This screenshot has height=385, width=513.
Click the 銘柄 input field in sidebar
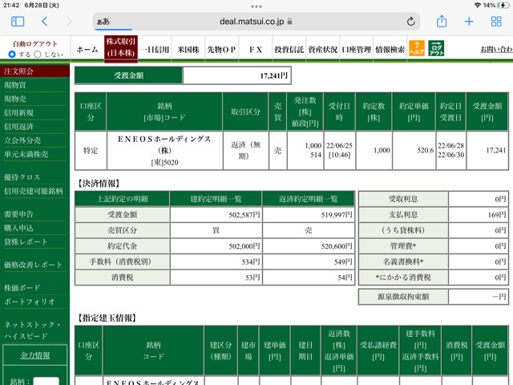click(46, 382)
